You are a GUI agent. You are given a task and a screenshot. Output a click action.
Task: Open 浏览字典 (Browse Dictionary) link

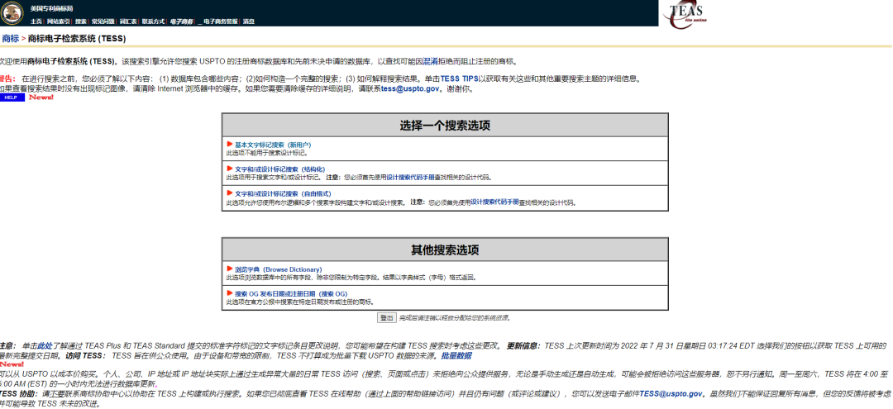pos(279,269)
